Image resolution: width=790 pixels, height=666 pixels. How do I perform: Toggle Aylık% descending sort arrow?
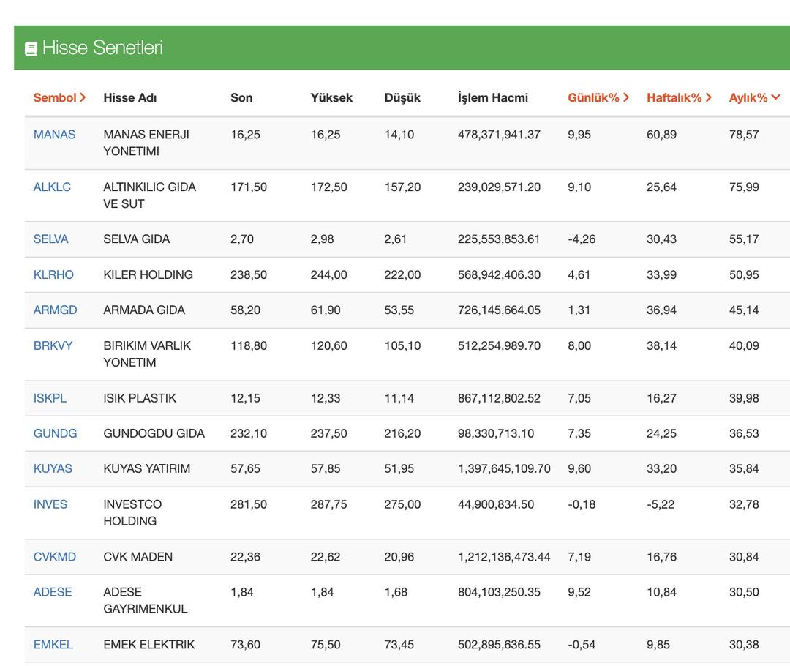coord(775,97)
